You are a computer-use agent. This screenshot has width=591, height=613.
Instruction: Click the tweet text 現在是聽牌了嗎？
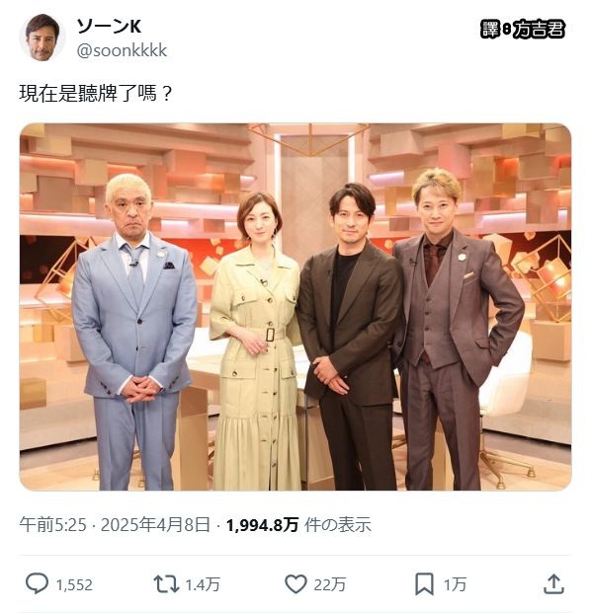coord(96,94)
